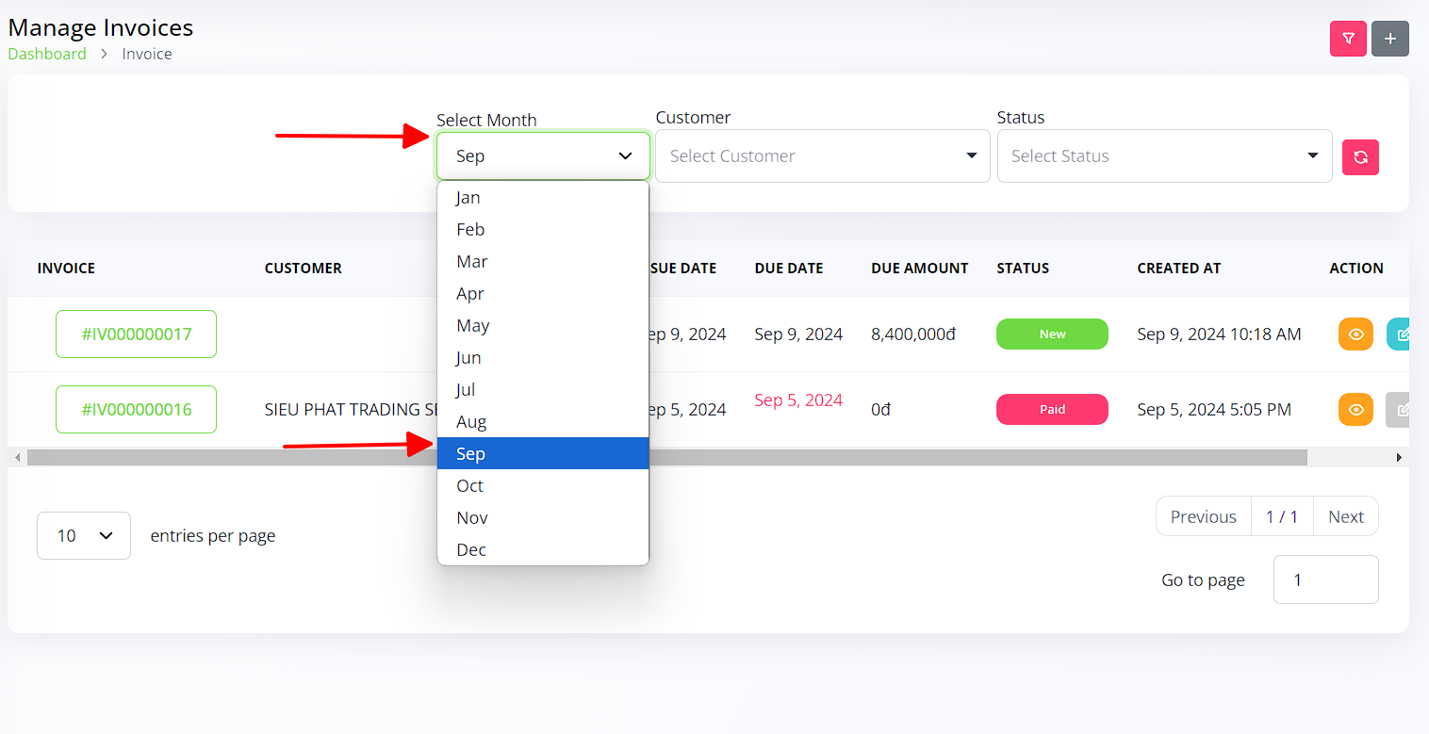This screenshot has height=734, width=1429.
Task: Click the ACTION column header
Action: coord(1356,269)
